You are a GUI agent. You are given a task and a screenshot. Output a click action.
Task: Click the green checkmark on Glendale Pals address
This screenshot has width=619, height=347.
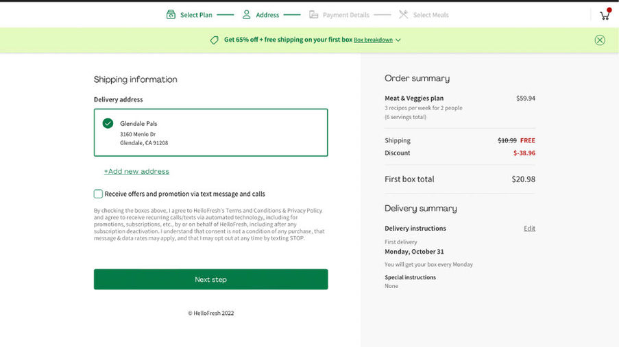[x=108, y=123]
